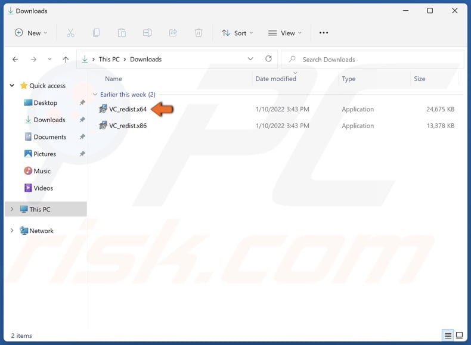Click the search magnifier icon

click(x=292, y=59)
